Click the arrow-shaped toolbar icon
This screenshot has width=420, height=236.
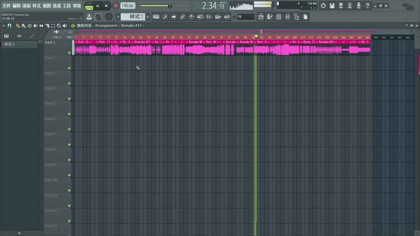(174, 17)
